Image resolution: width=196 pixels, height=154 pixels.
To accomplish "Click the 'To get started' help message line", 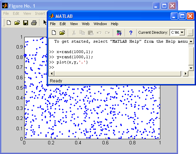I will pyautogui.click(x=121, y=41).
